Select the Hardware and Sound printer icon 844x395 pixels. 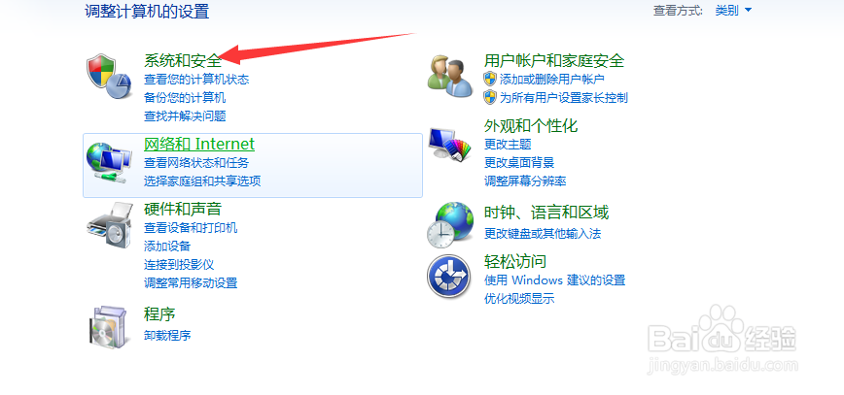point(110,224)
